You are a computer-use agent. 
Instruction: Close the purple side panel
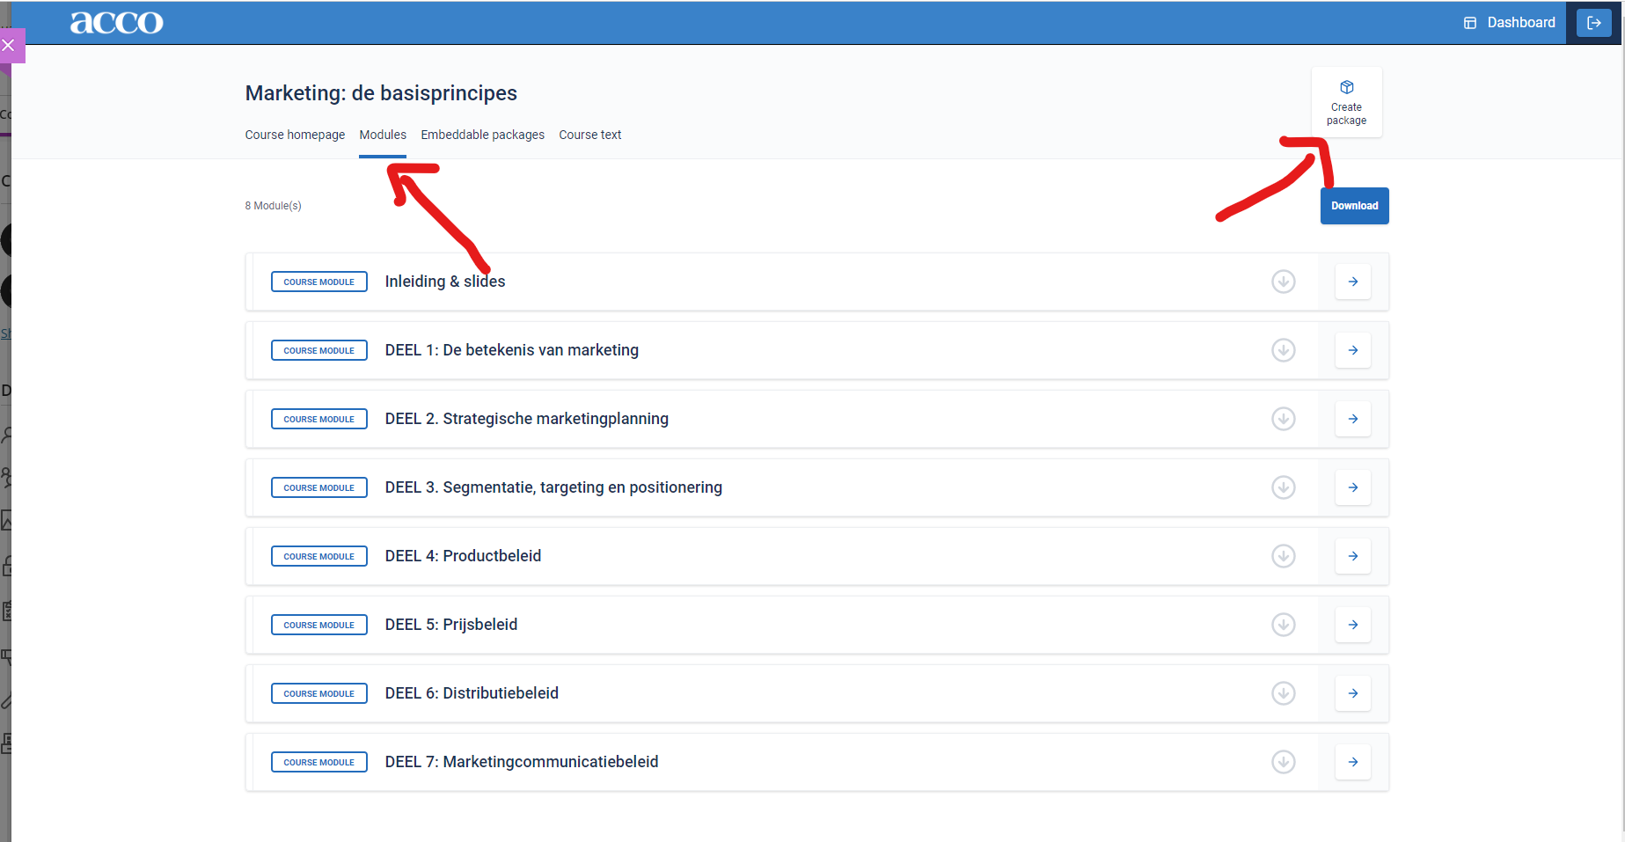click(x=9, y=45)
